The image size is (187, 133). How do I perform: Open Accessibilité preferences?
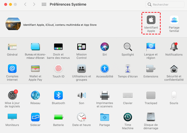pyautogui.click(x=105, y=69)
